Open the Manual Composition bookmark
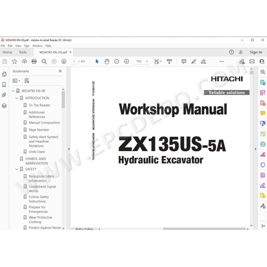 [x=44, y=123]
